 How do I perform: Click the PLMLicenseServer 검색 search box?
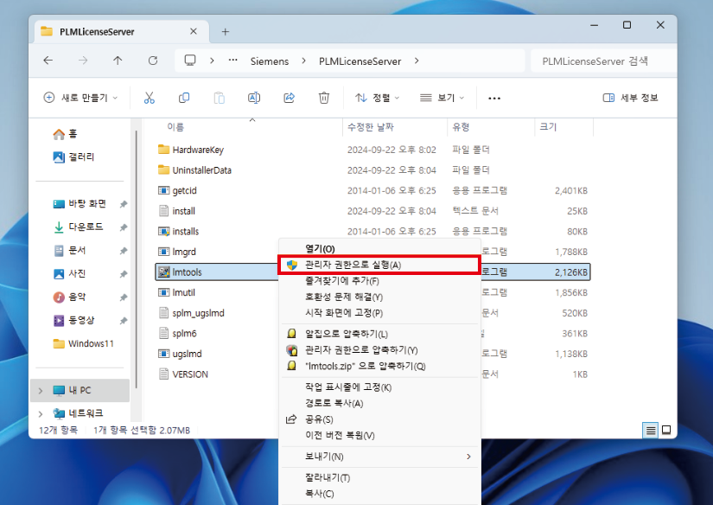pos(603,61)
